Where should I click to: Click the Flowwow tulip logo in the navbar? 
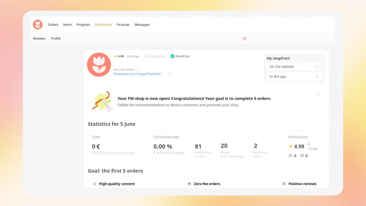38,25
